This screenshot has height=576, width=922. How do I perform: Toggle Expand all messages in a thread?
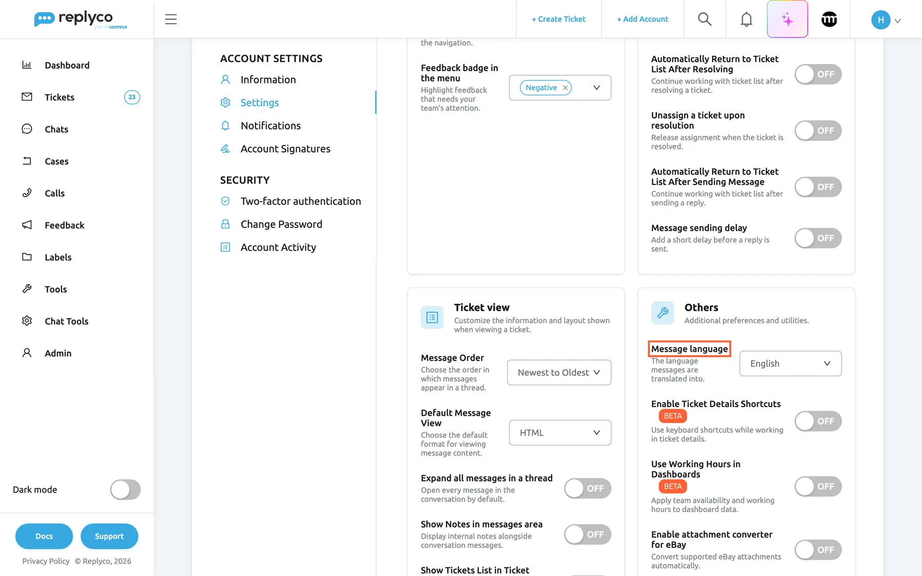click(x=588, y=488)
